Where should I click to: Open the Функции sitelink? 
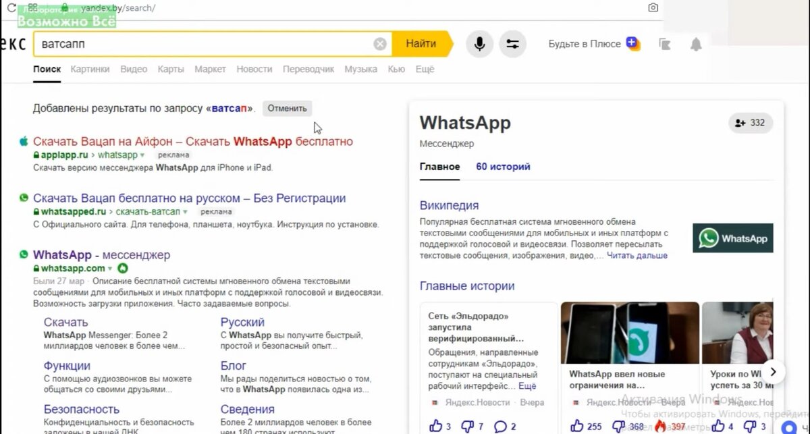coord(67,366)
